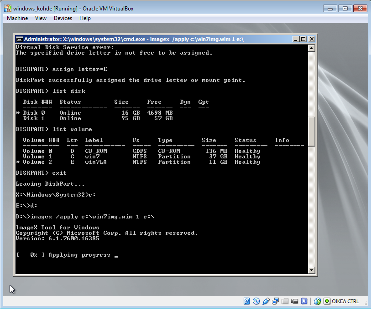Image resolution: width=371 pixels, height=309 pixels.
Task: Click the optical disc status icon
Action: click(x=256, y=301)
